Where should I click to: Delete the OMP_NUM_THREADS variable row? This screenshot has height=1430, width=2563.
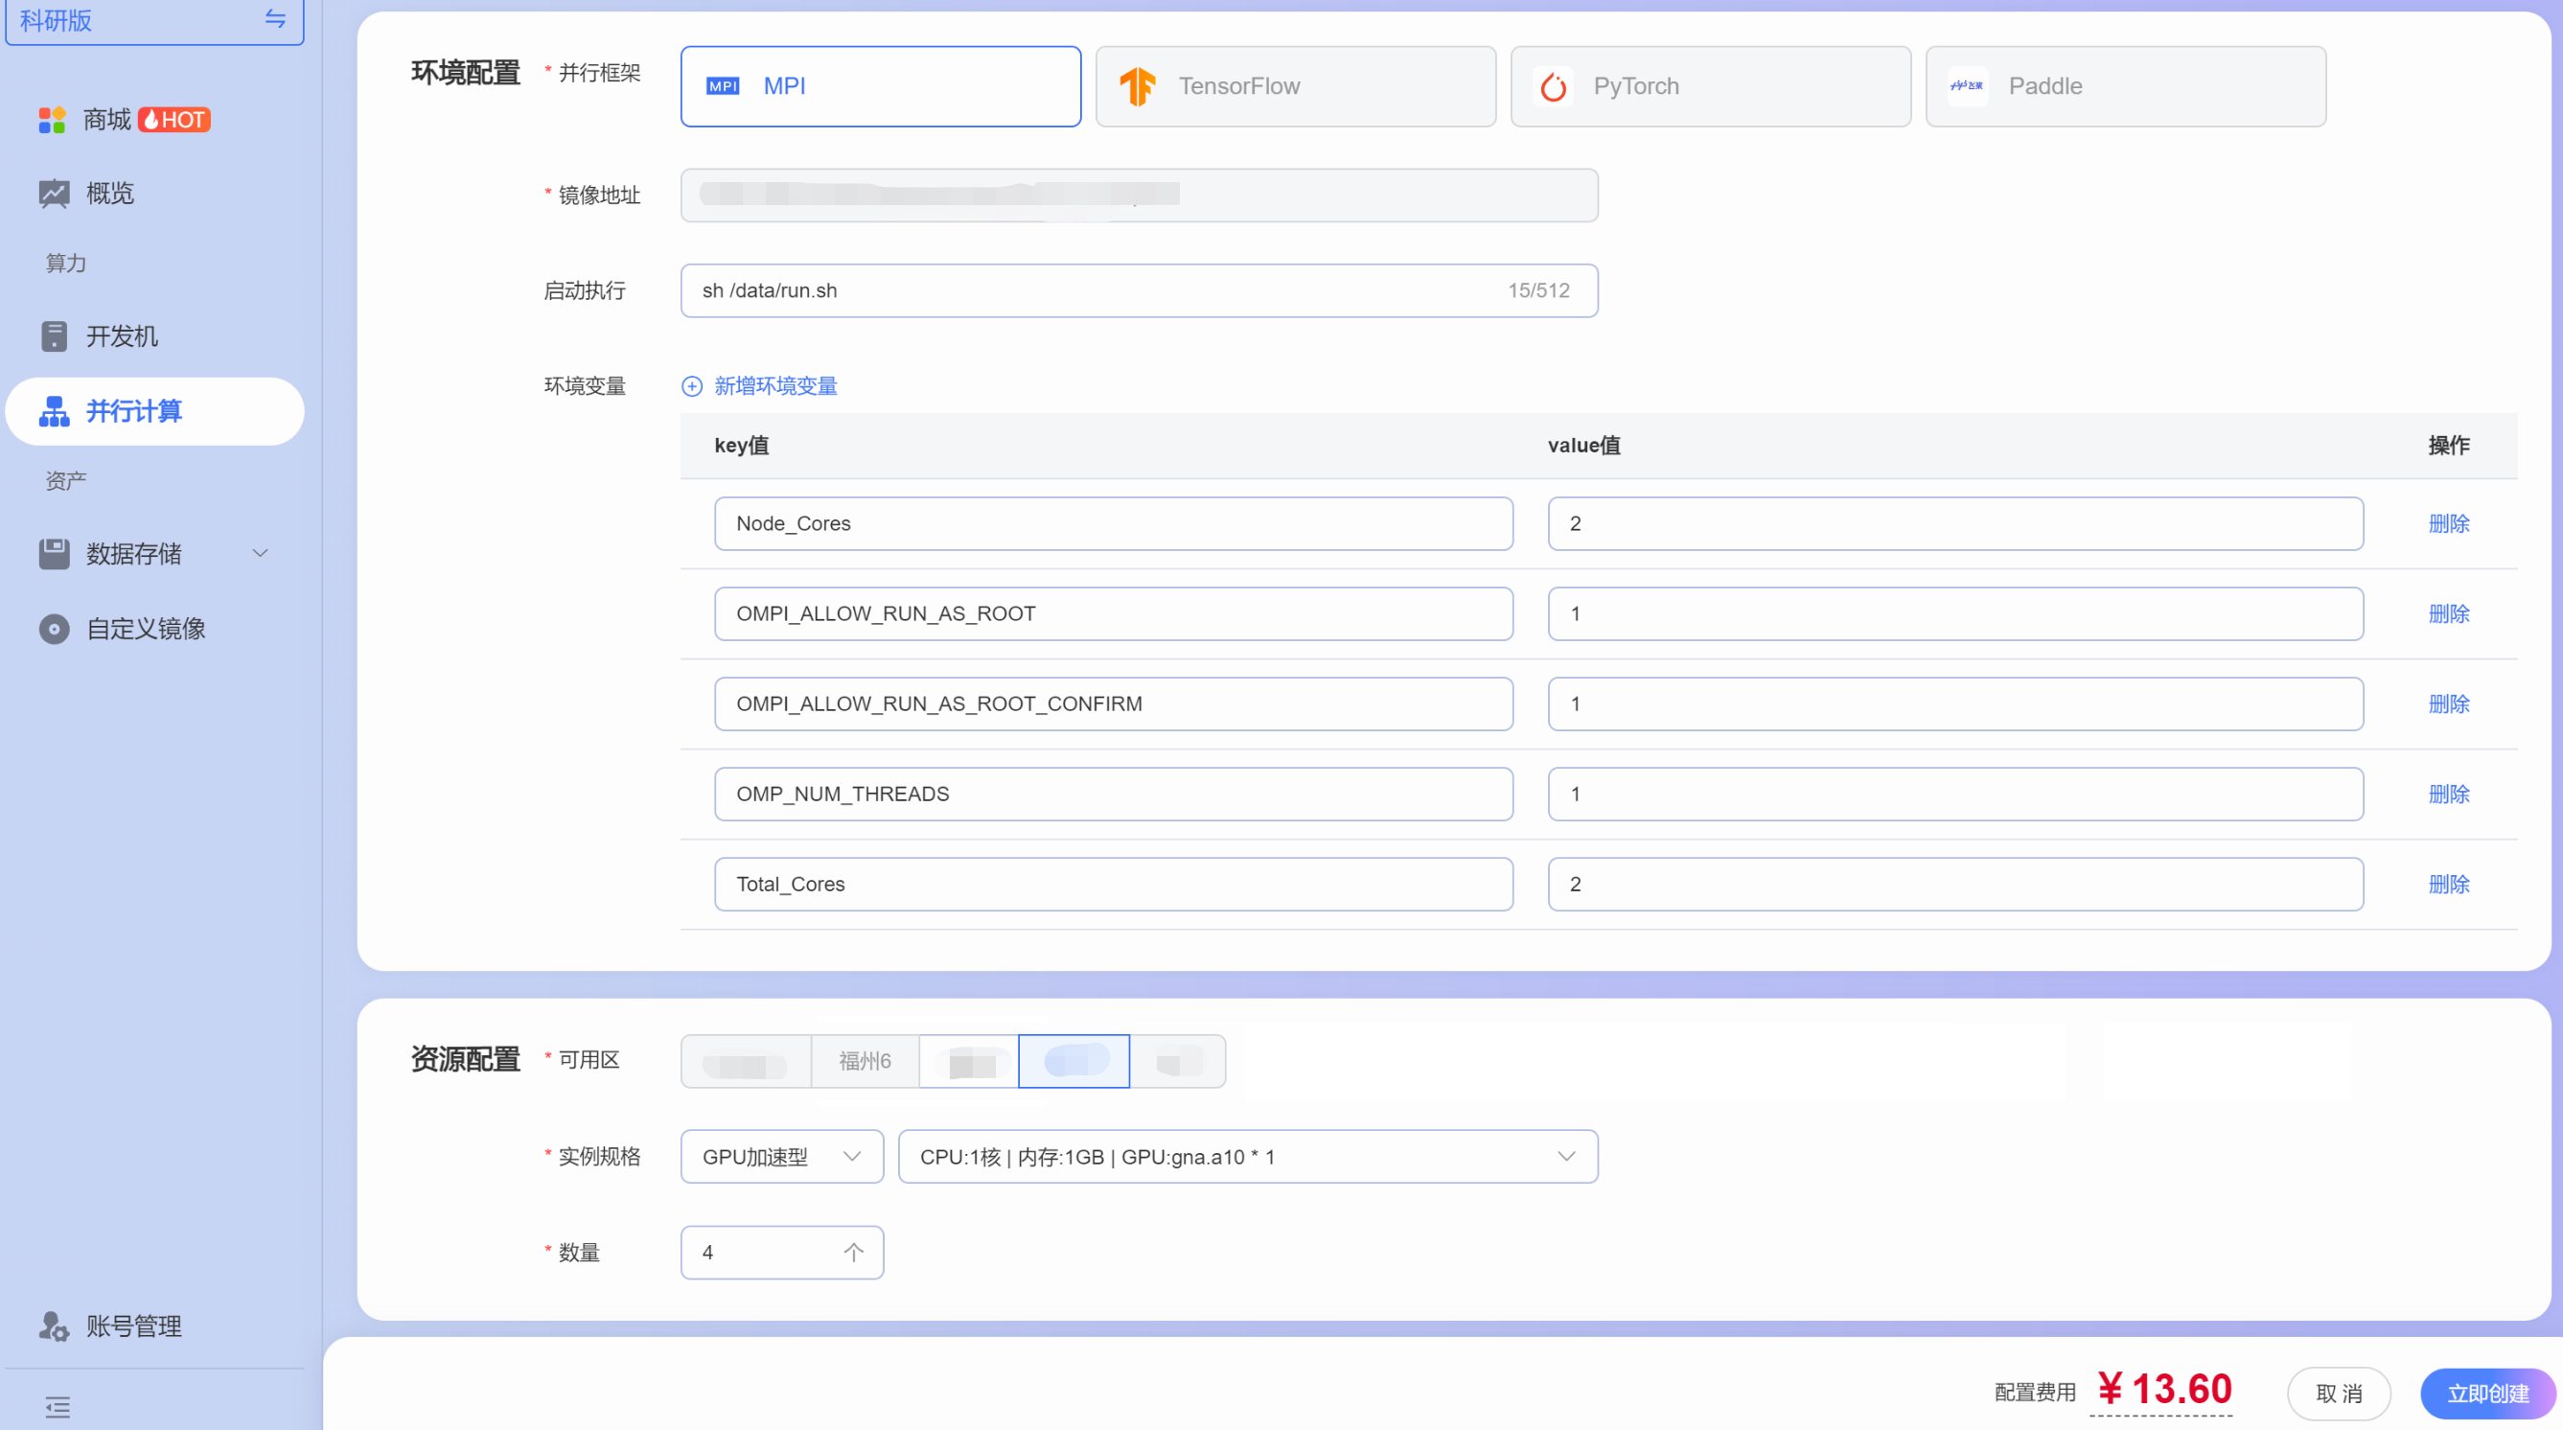tap(2449, 795)
